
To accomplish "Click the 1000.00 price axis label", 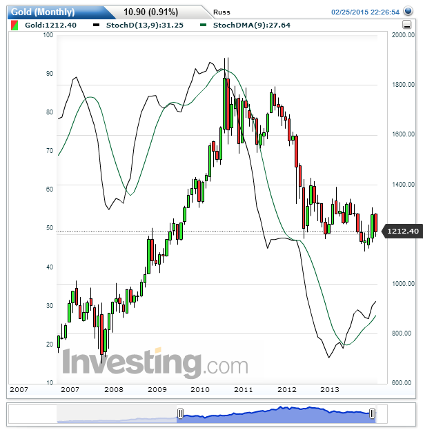I will [x=403, y=283].
